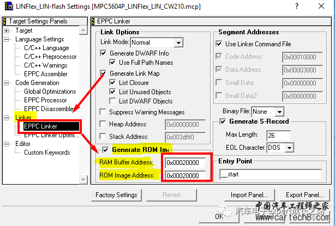Close the LINFlex_LIN-flash Settings dialog
335x226 pixels.
[x=321, y=6]
